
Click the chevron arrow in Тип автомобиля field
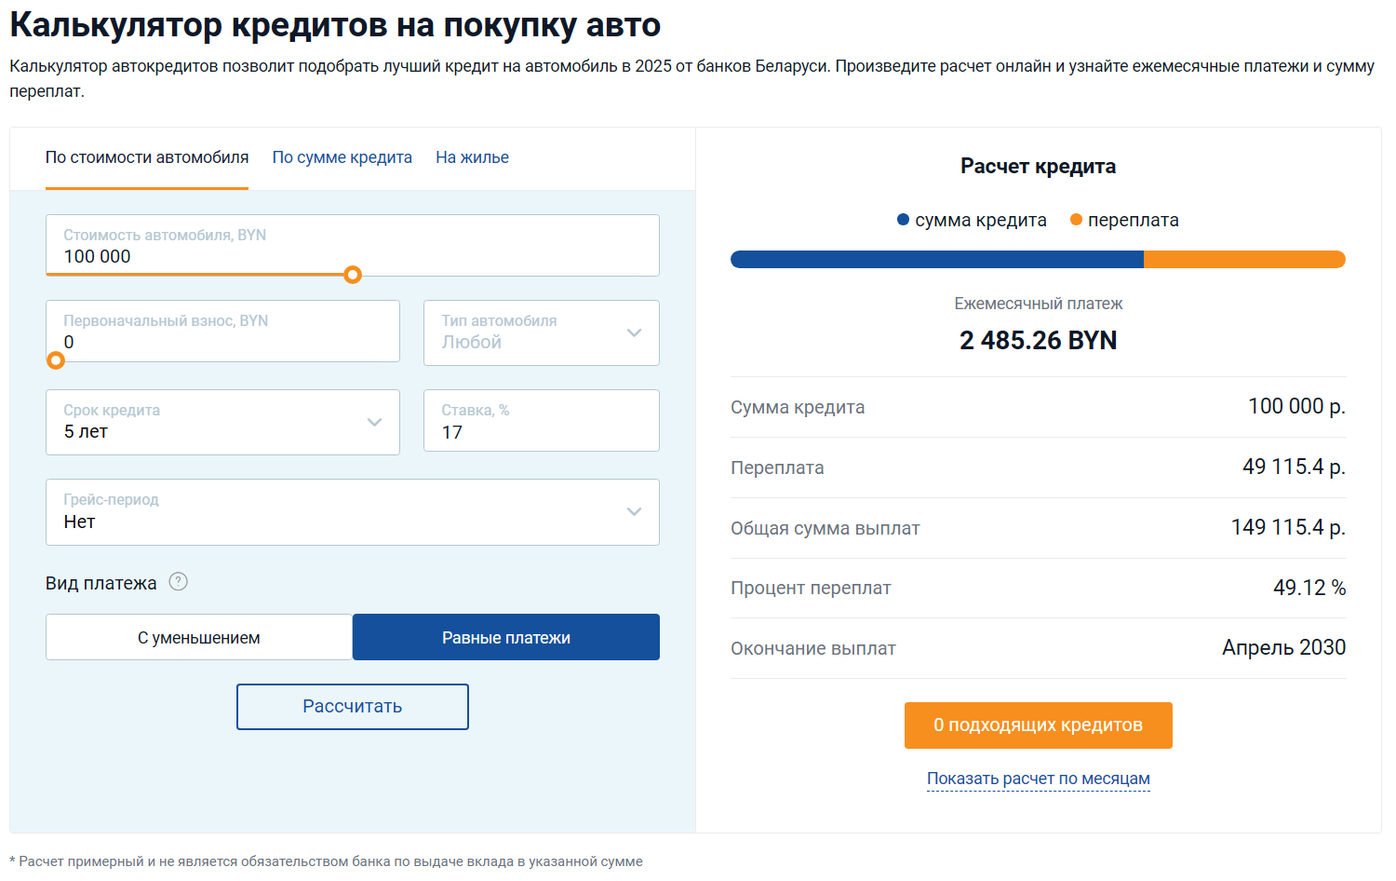click(x=634, y=332)
